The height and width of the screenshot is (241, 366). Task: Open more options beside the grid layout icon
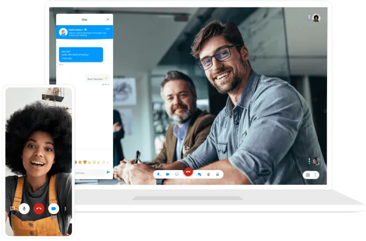[x=315, y=175]
